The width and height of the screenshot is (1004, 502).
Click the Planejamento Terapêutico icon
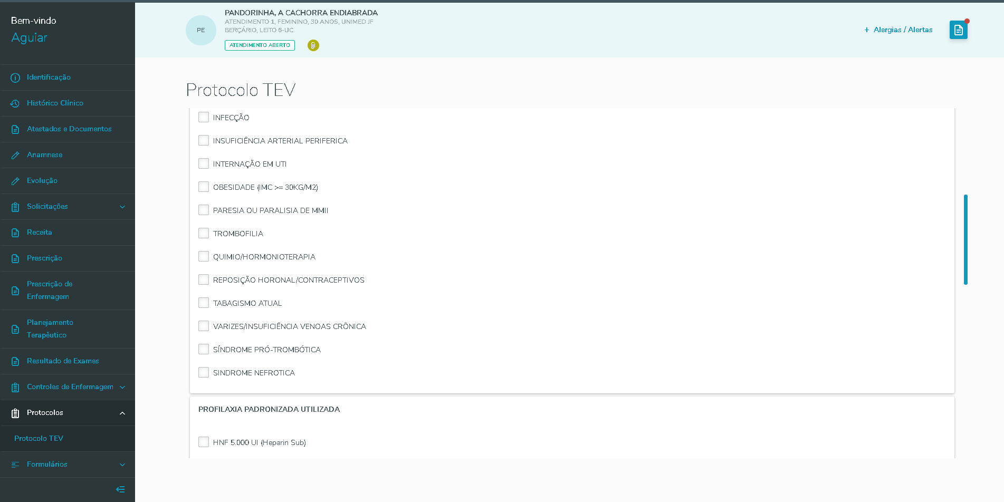tap(15, 329)
